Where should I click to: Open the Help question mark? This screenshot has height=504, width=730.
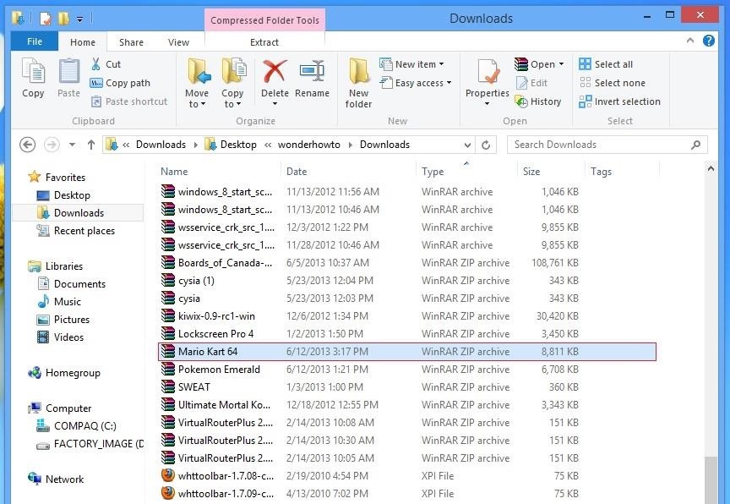pos(709,41)
